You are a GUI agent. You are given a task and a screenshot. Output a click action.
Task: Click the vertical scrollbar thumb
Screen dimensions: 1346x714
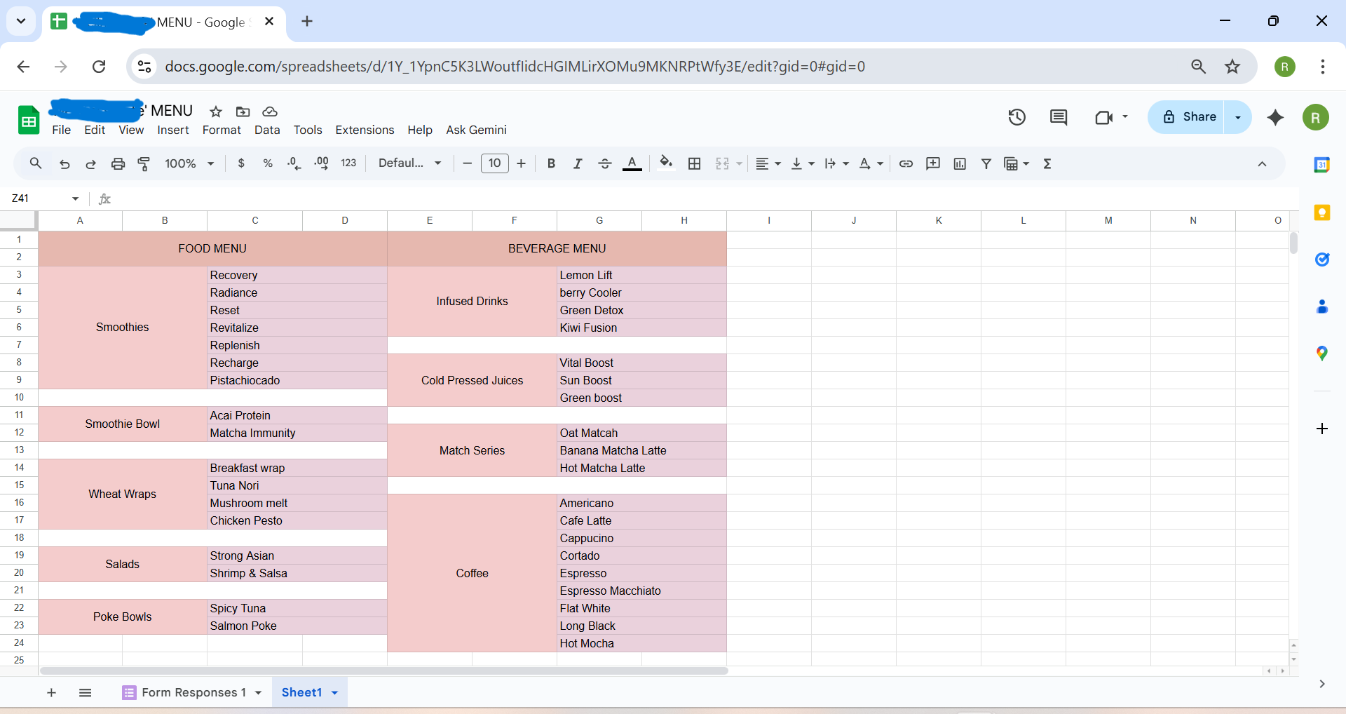1293,243
